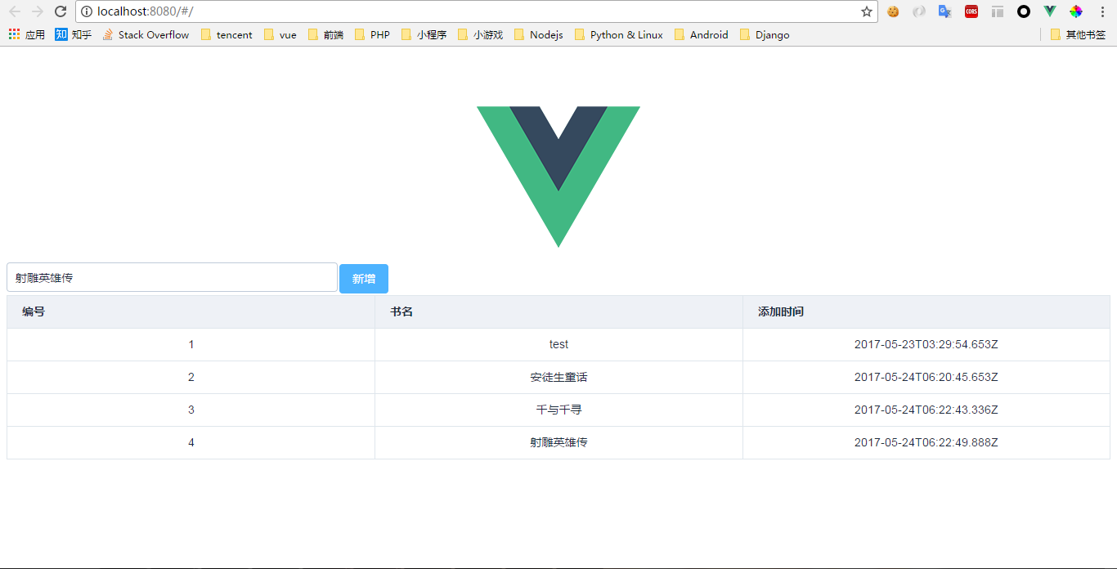Click the back navigation arrow

click(15, 11)
